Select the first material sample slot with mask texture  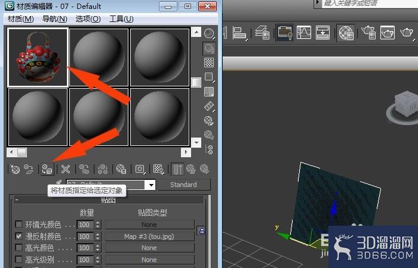click(38, 57)
